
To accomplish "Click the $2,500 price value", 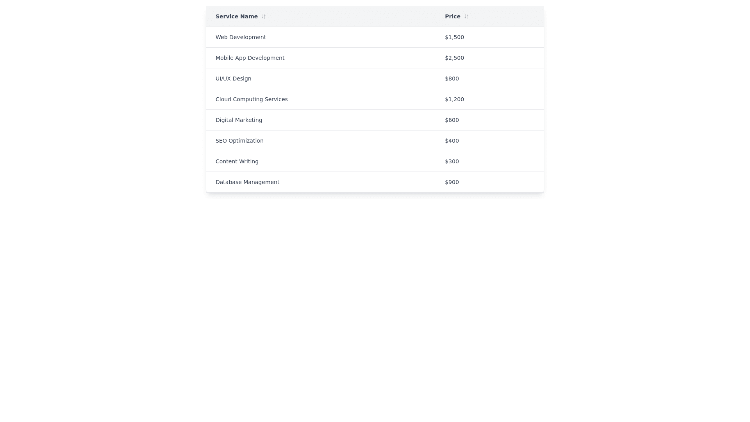I will pyautogui.click(x=454, y=58).
